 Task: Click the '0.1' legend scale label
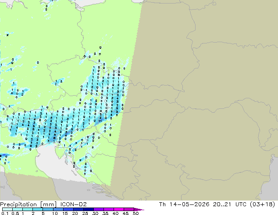(5, 213)
